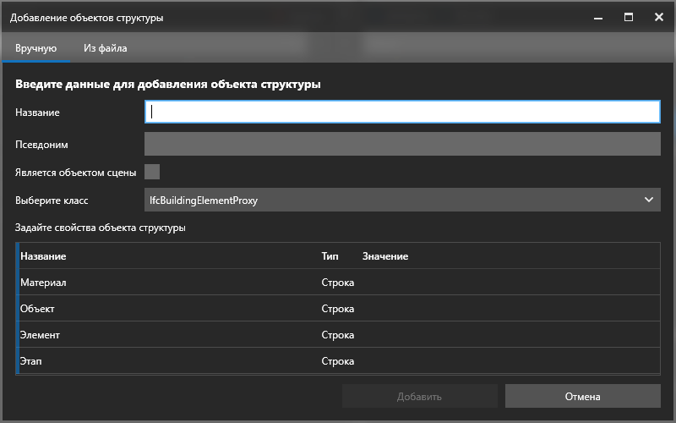
Task: Click the Название column header in table
Action: pos(43,256)
